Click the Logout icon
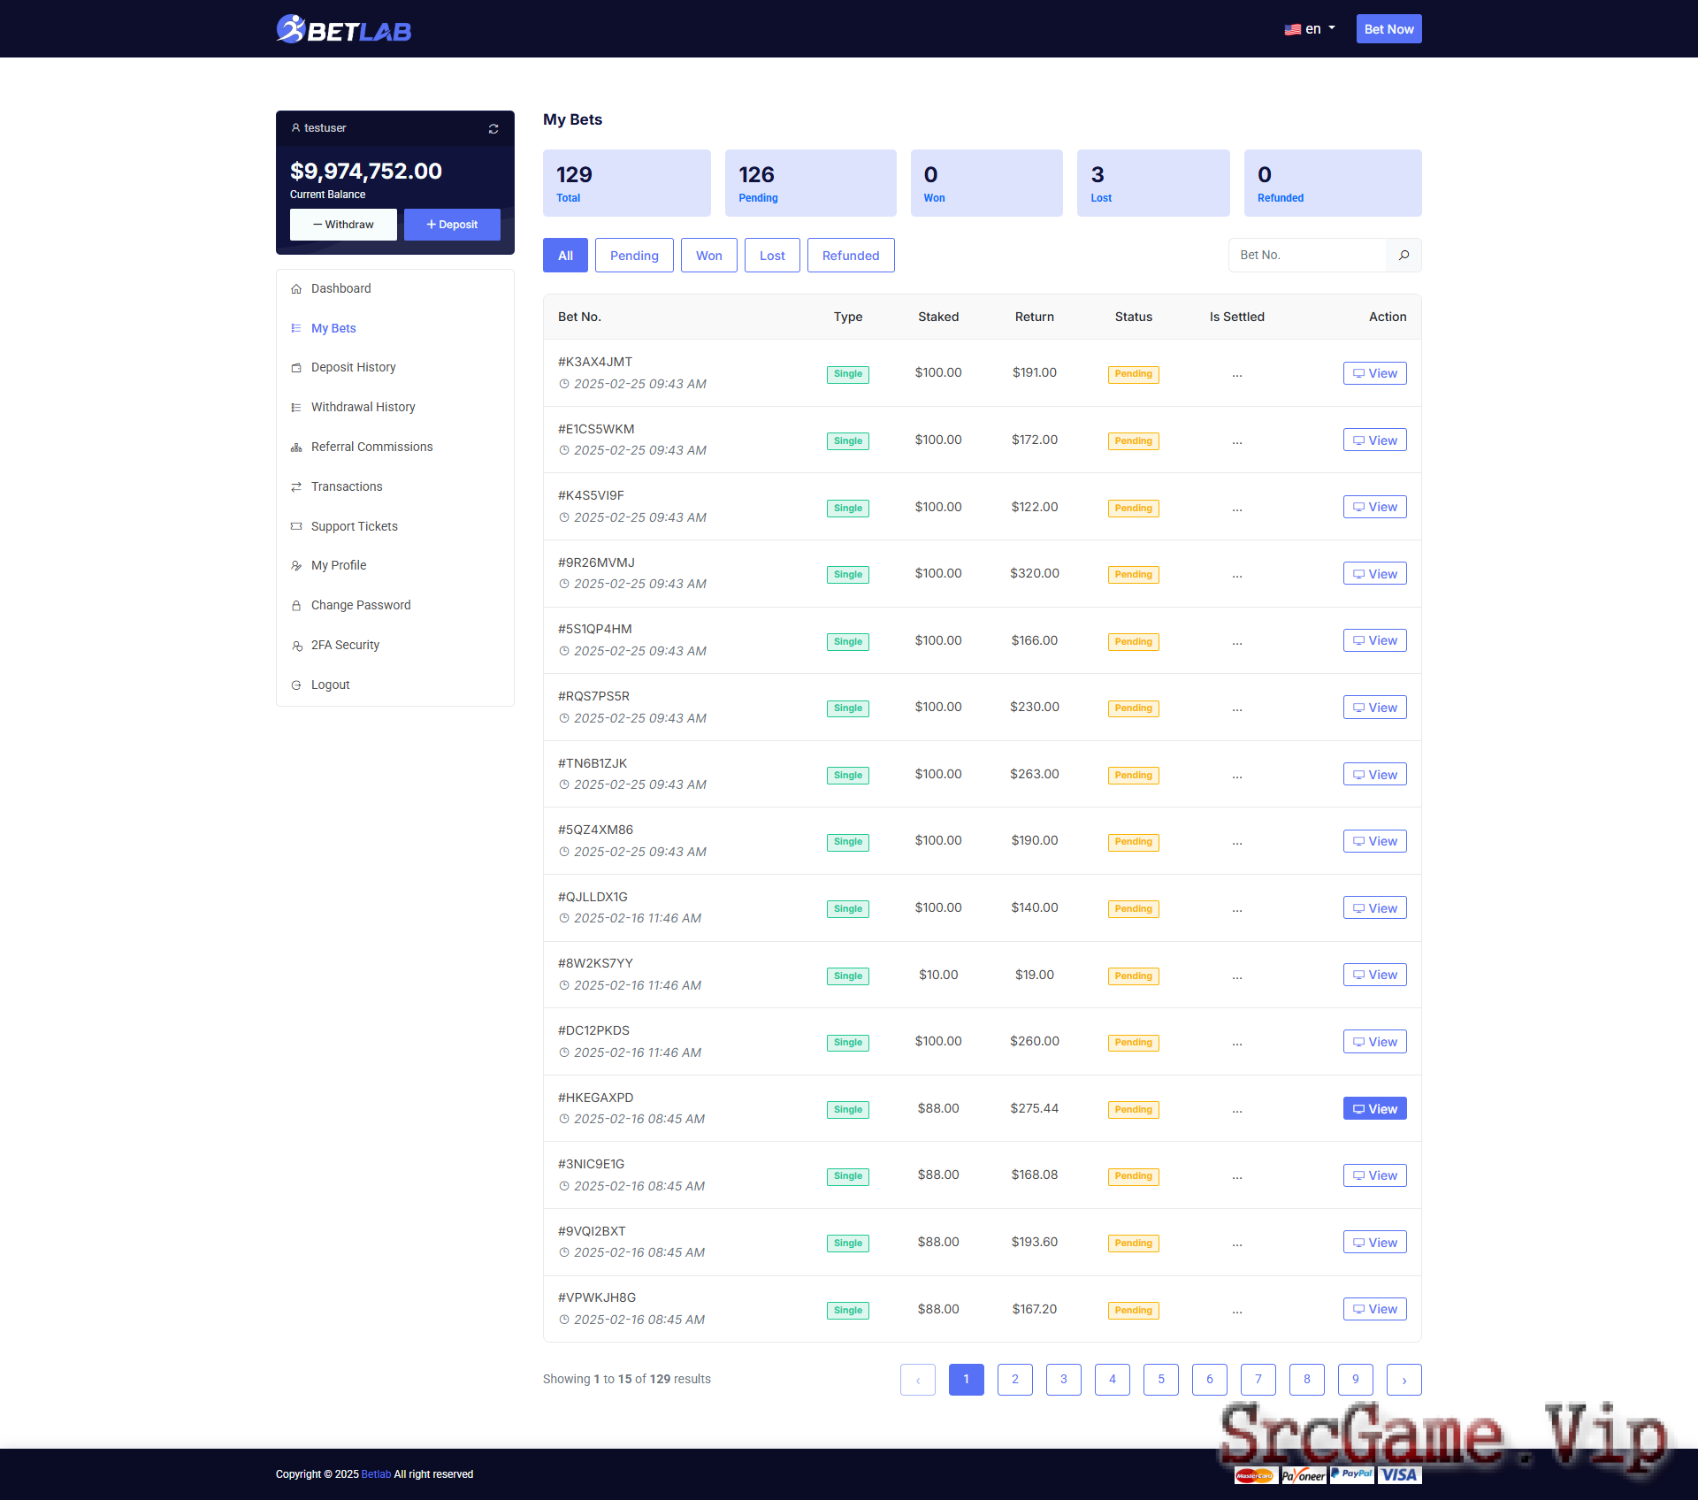 (296, 685)
